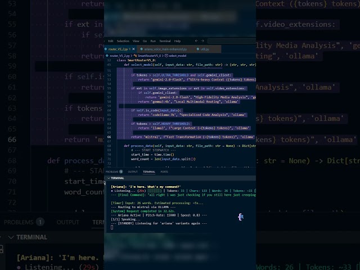This screenshot has width=360, height=270.
Task: Click the start_time = time.time() line
Action: pos(152,155)
